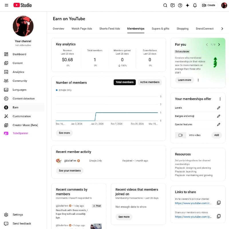Open Creator Music [Beta] in sidebar
Image resolution: width=229 pixels, height=229 pixels.
click(23, 125)
